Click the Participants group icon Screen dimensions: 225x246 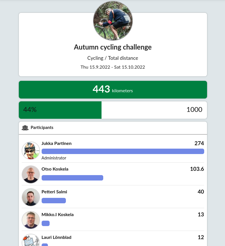click(x=25, y=128)
